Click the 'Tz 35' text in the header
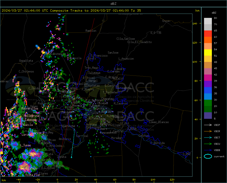This screenshot has width=227, height=183. (136, 11)
